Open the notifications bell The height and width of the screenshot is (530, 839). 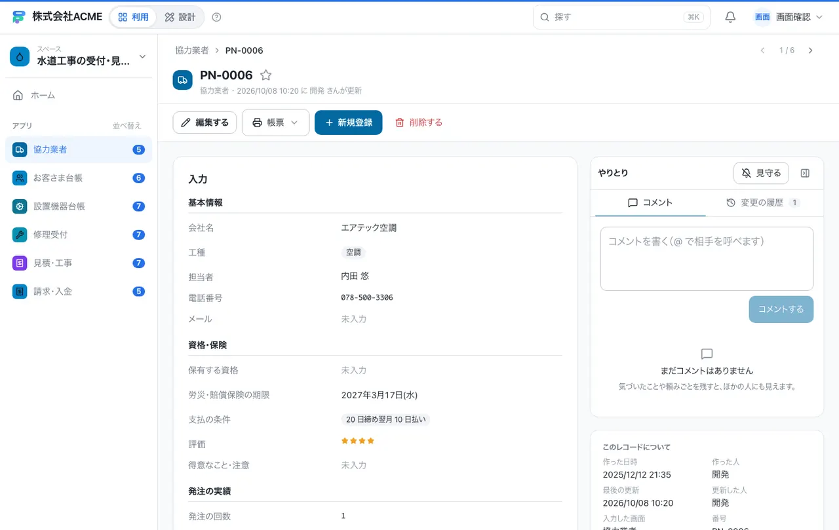click(730, 17)
